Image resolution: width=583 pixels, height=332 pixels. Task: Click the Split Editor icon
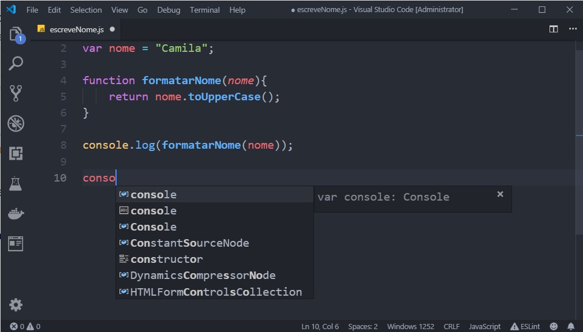[553, 28]
